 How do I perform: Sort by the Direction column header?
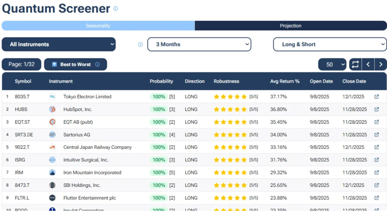pos(195,81)
